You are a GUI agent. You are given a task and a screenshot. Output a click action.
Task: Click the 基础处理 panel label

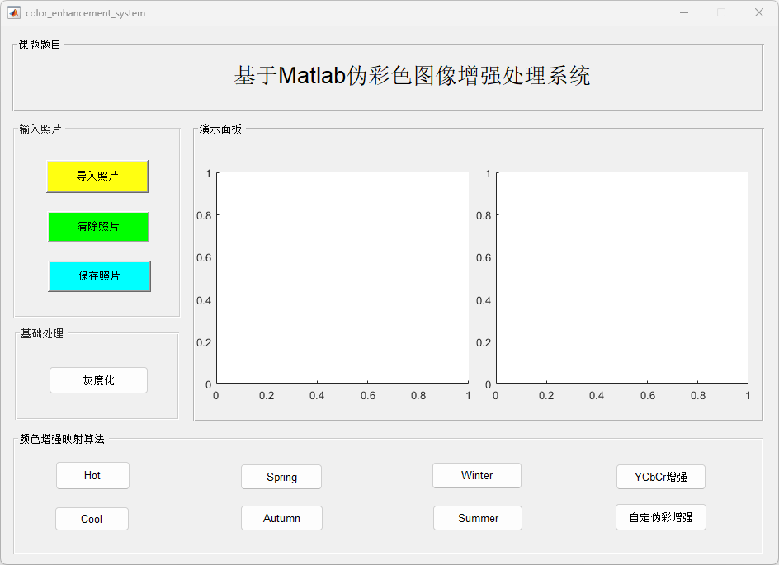coord(42,333)
